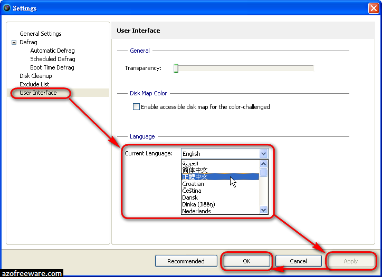Screen dimensions: 382x277
Task: Click the language dropdown arrow button
Action: [263, 154]
